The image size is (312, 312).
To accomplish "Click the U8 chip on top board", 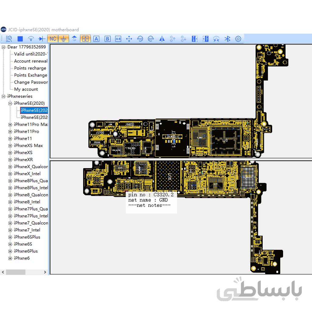I will (x=225, y=140).
